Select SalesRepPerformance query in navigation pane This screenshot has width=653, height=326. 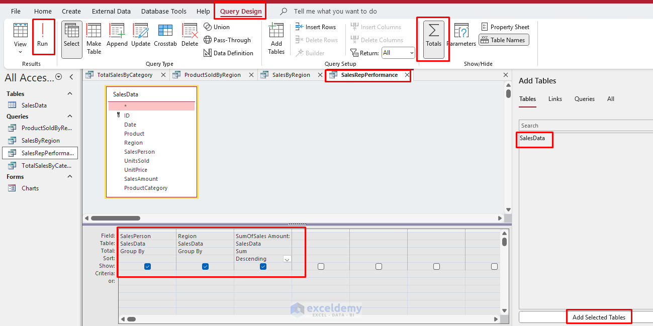pos(40,153)
